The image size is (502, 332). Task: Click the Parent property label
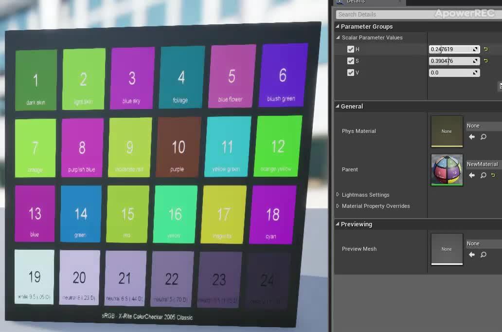click(x=350, y=169)
